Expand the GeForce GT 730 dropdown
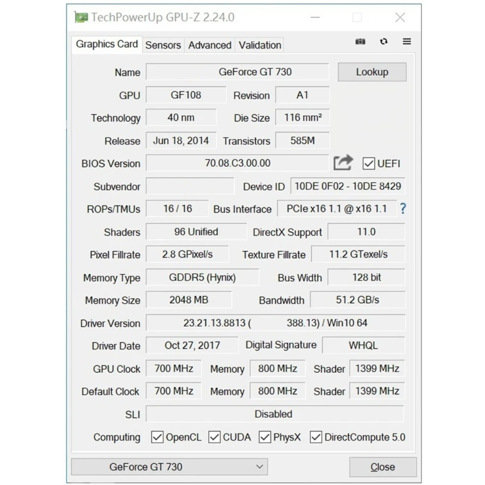The image size is (485, 485). tap(170, 467)
